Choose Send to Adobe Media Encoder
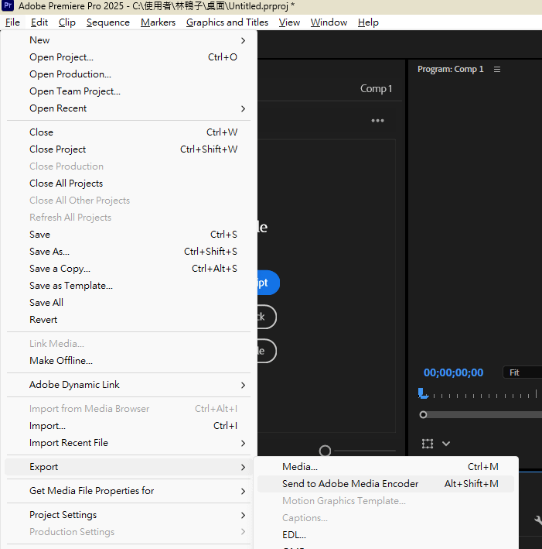 coord(350,484)
